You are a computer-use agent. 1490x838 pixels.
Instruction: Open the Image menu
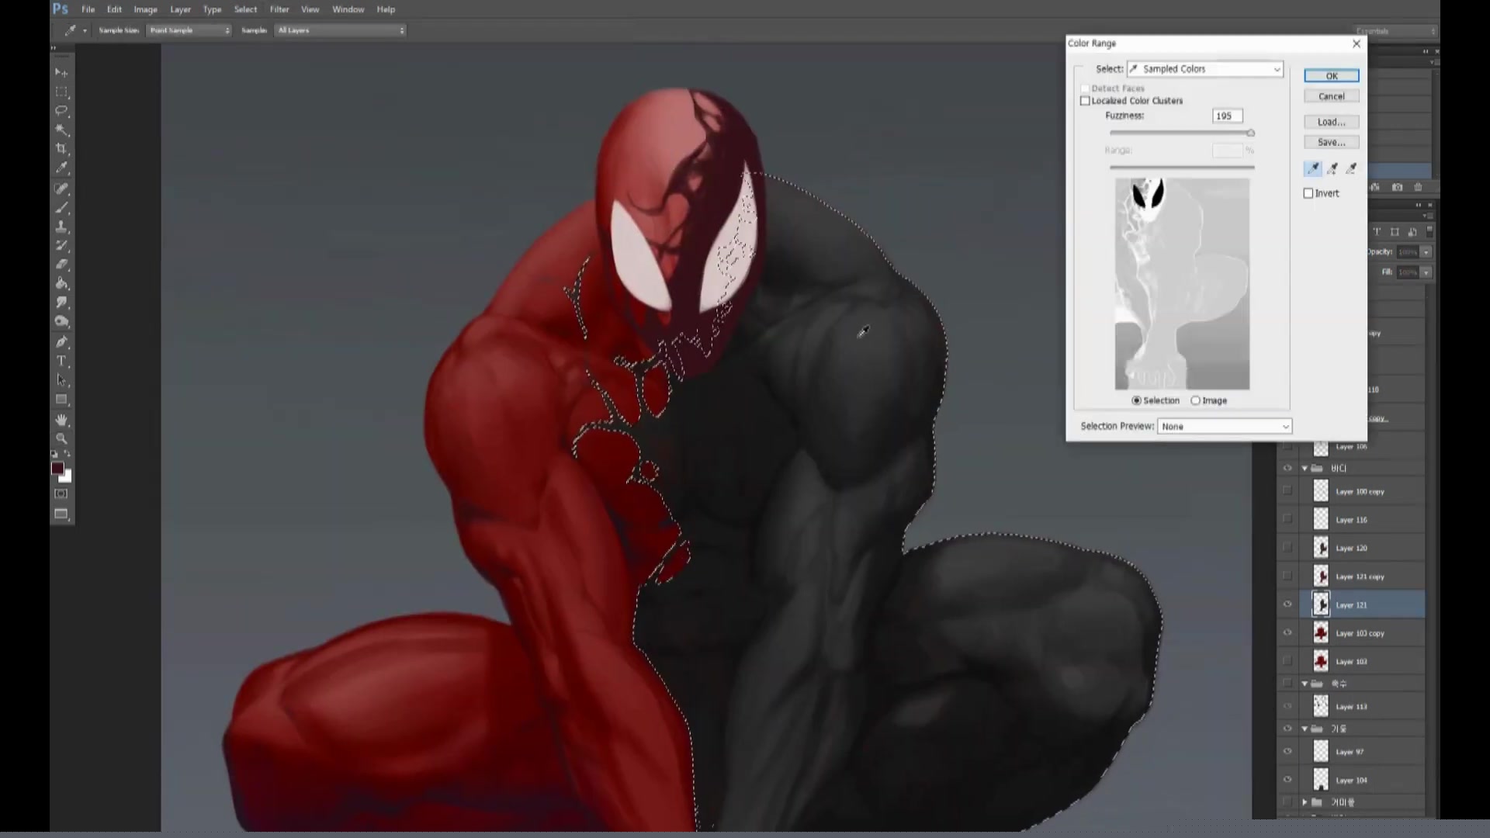pos(145,9)
